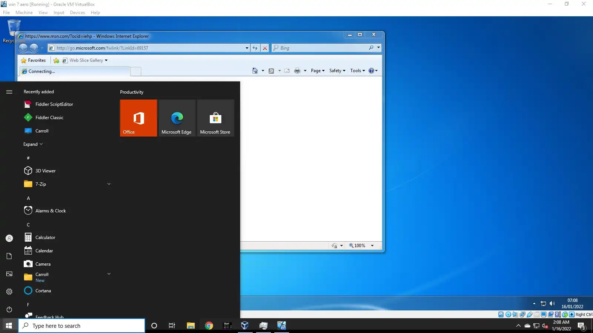The image size is (593, 333).
Task: Click the Print icon in IE toolbar
Action: 297,71
